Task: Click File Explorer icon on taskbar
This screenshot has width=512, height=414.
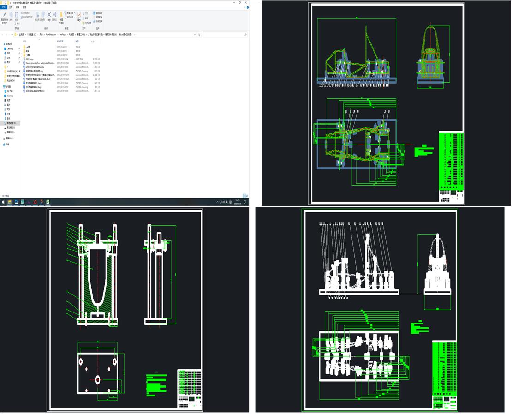Action: pyautogui.click(x=10, y=202)
